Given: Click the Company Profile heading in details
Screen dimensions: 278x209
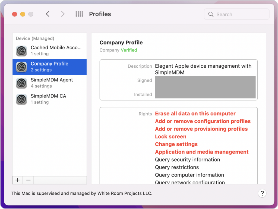Looking at the screenshot, I should coord(121,43).
